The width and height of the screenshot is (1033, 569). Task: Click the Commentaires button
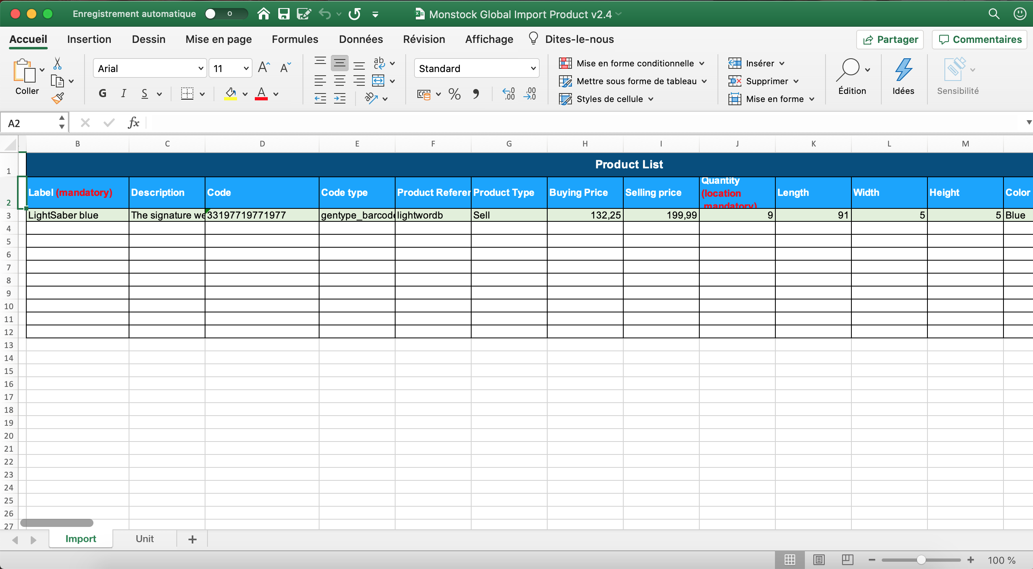[980, 40]
